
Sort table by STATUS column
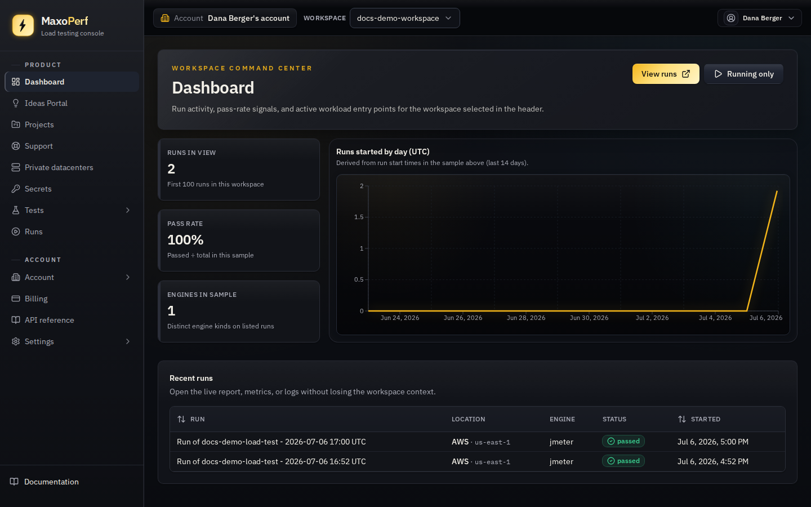(614, 419)
